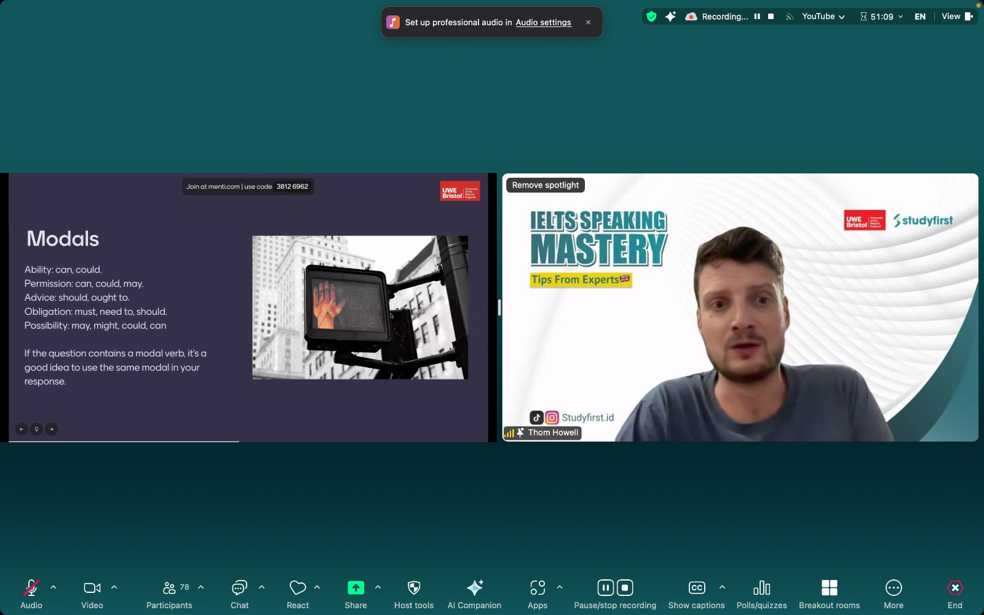984x615 pixels.
Task: Click the Thom Howell name label
Action: coord(553,433)
